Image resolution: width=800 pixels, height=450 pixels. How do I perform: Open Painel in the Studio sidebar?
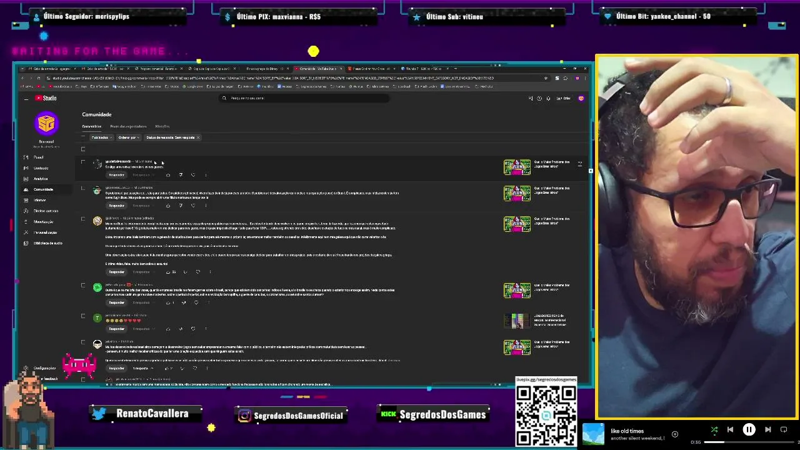(x=38, y=157)
